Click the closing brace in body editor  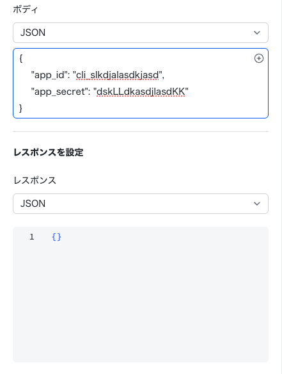pyautogui.click(x=21, y=108)
